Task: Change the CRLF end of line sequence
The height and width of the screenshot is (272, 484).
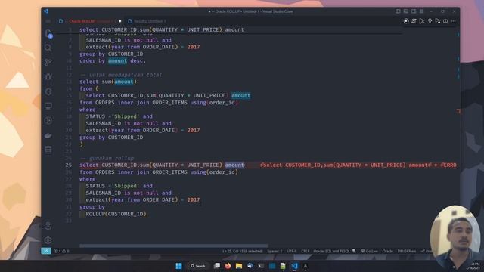Action: (x=305, y=251)
